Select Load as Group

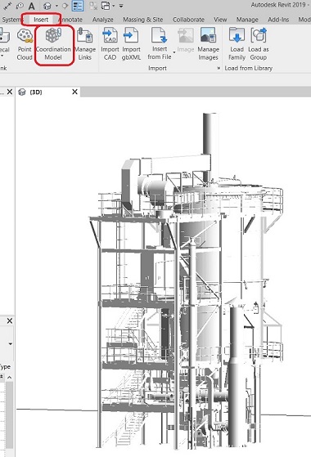[258, 45]
